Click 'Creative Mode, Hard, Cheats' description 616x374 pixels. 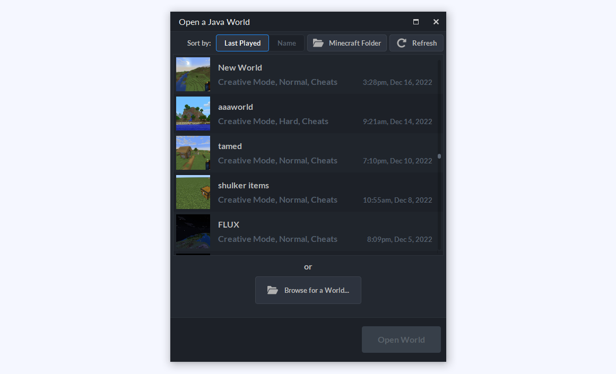click(x=273, y=121)
